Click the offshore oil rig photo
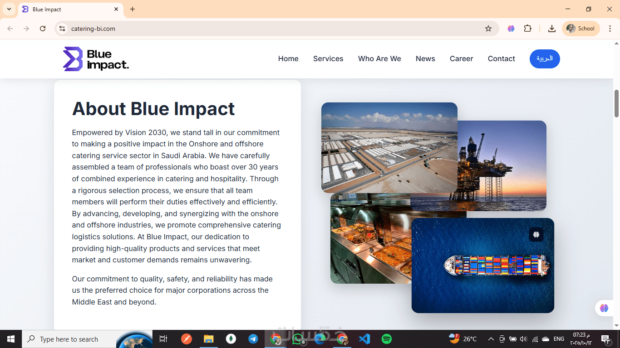Viewport: 620px width, 348px height. [502, 166]
